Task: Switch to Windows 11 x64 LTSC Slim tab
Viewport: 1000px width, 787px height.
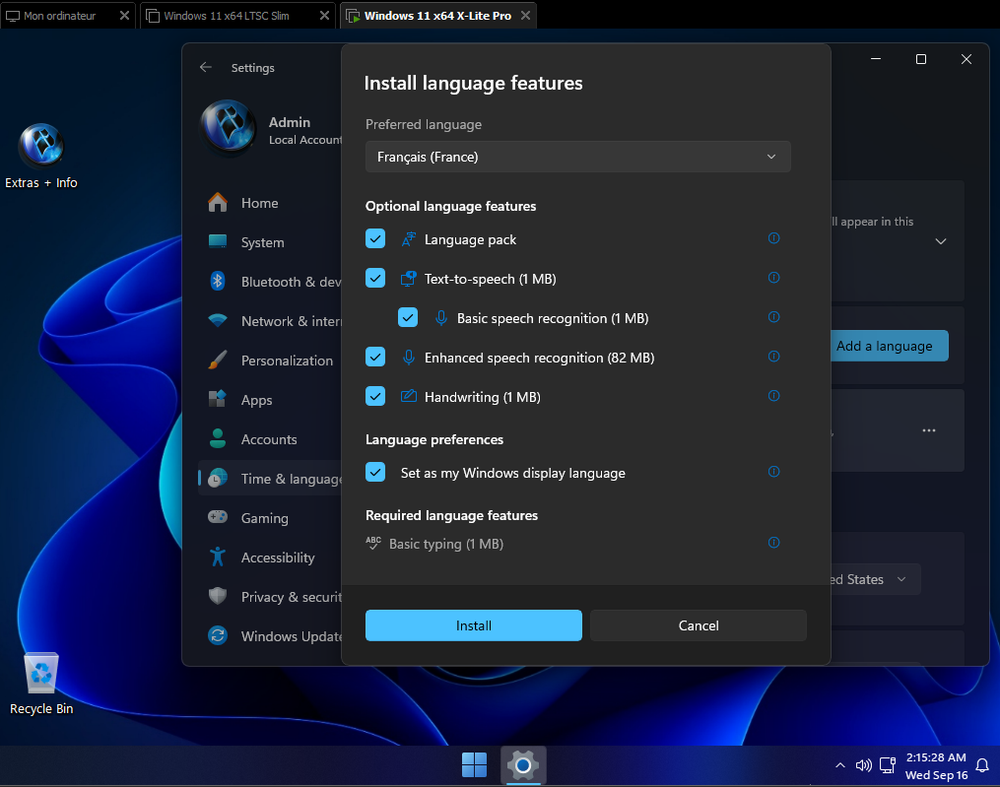Action: tap(227, 16)
